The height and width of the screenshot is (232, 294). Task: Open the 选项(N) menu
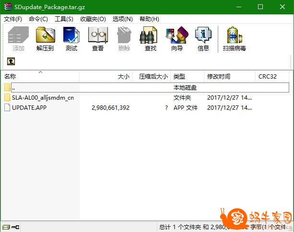123,19
